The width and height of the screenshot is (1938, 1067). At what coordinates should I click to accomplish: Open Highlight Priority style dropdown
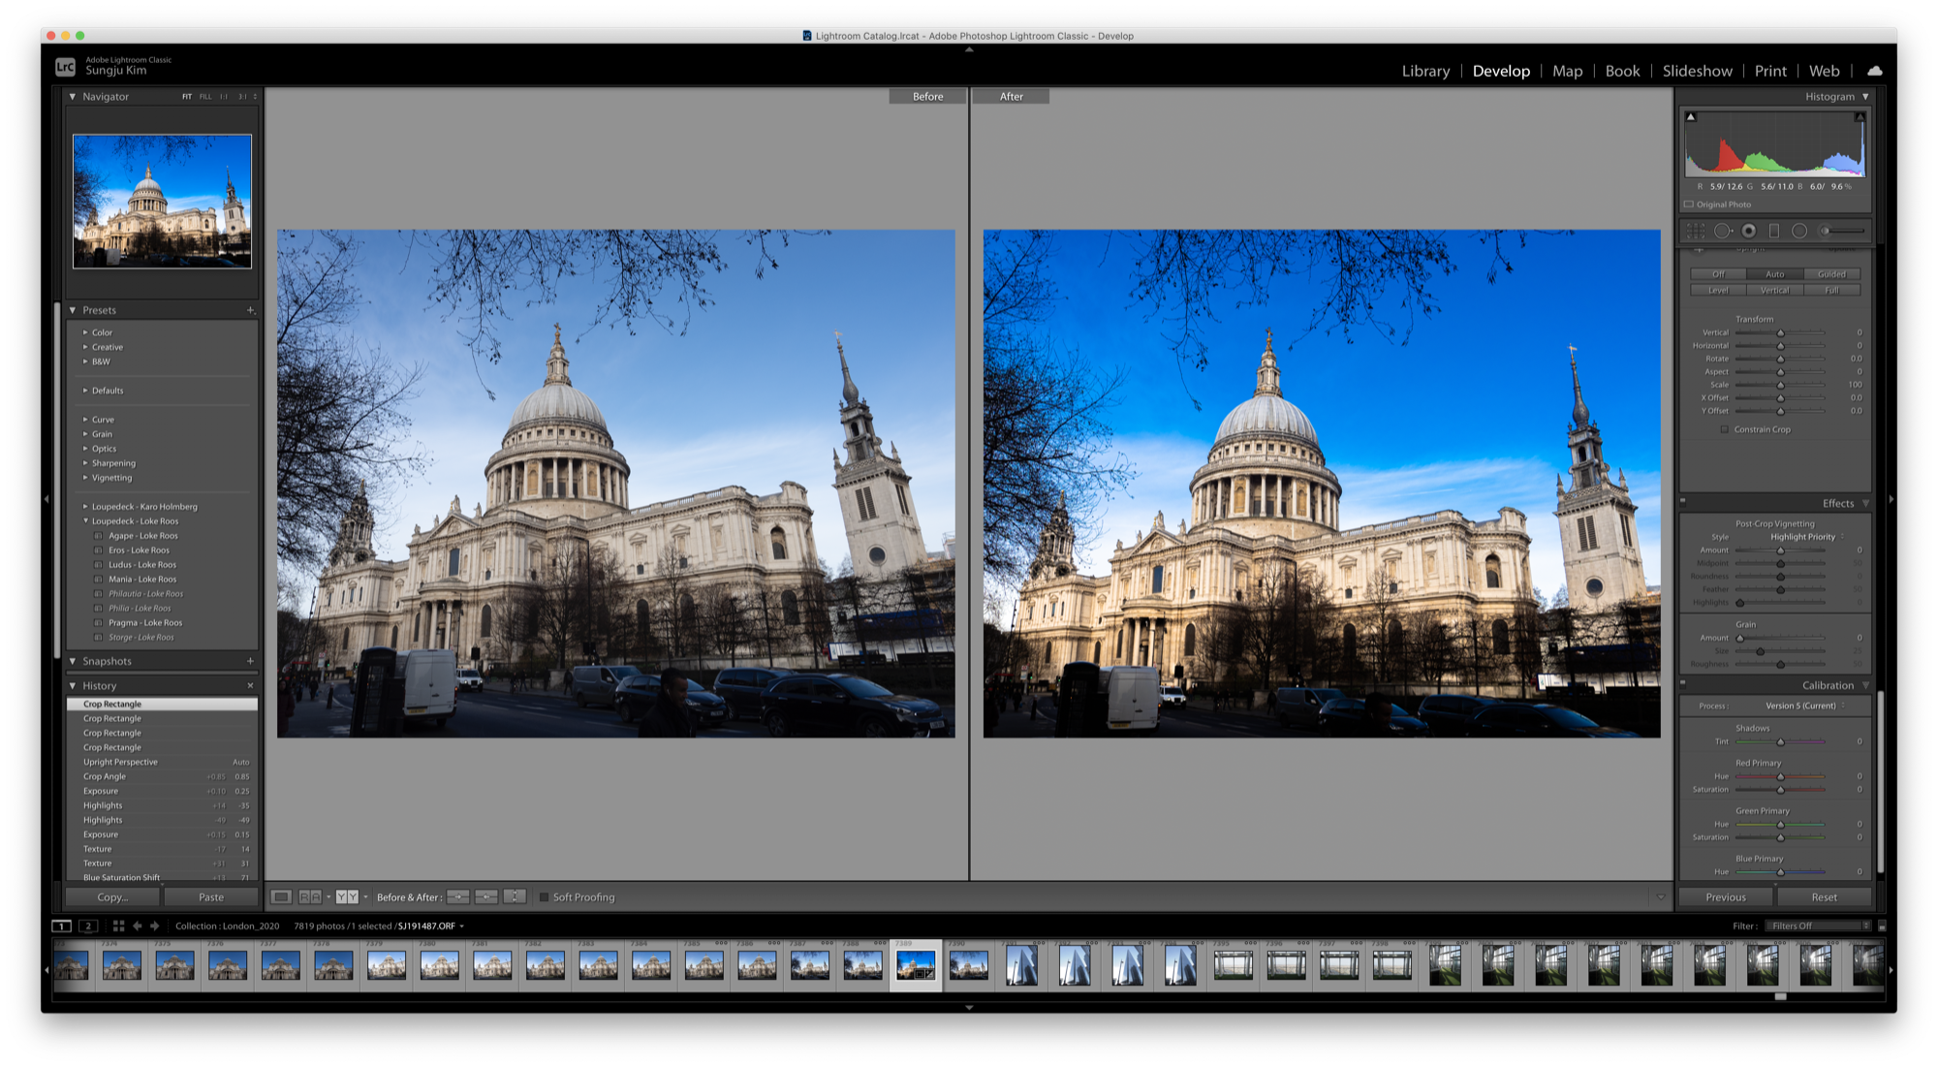tap(1806, 537)
